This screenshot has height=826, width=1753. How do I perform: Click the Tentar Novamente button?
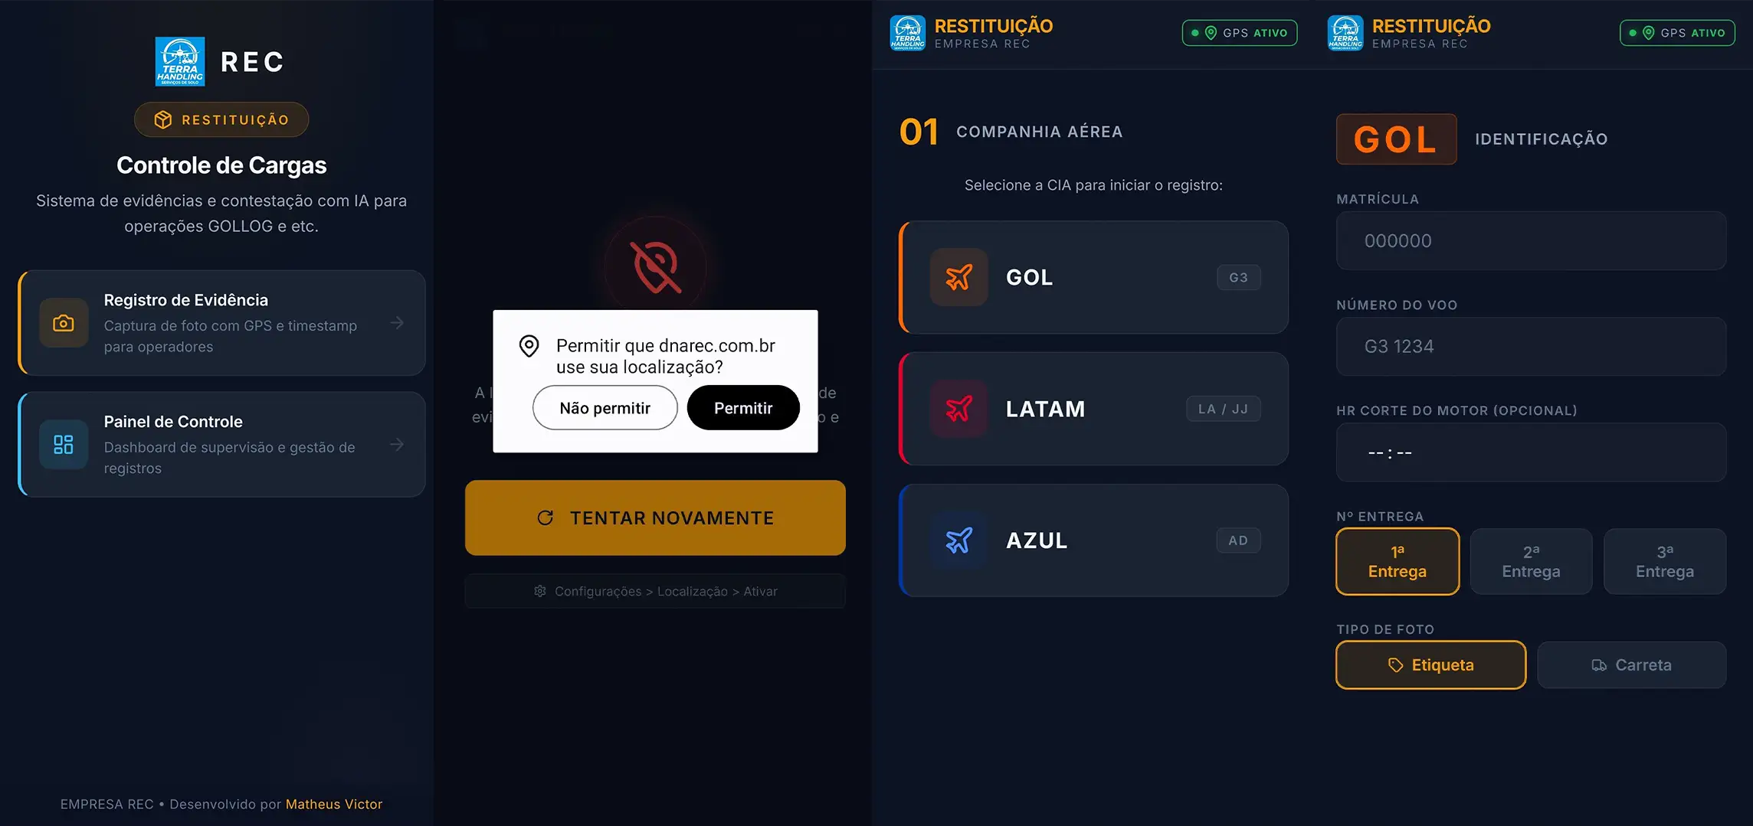pos(655,518)
